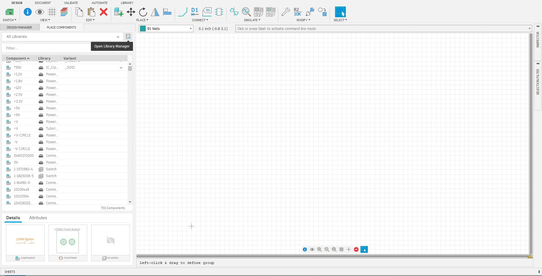Select the 12MM Button component thumbnail
The image size is (542, 276).
click(x=25, y=243)
